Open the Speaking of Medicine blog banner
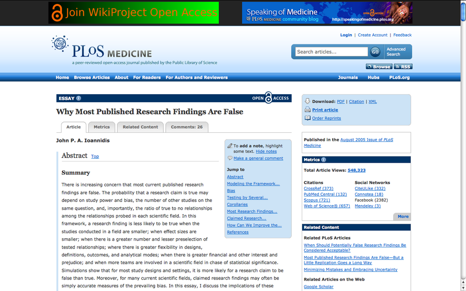This screenshot has height=291, width=466. point(327,13)
